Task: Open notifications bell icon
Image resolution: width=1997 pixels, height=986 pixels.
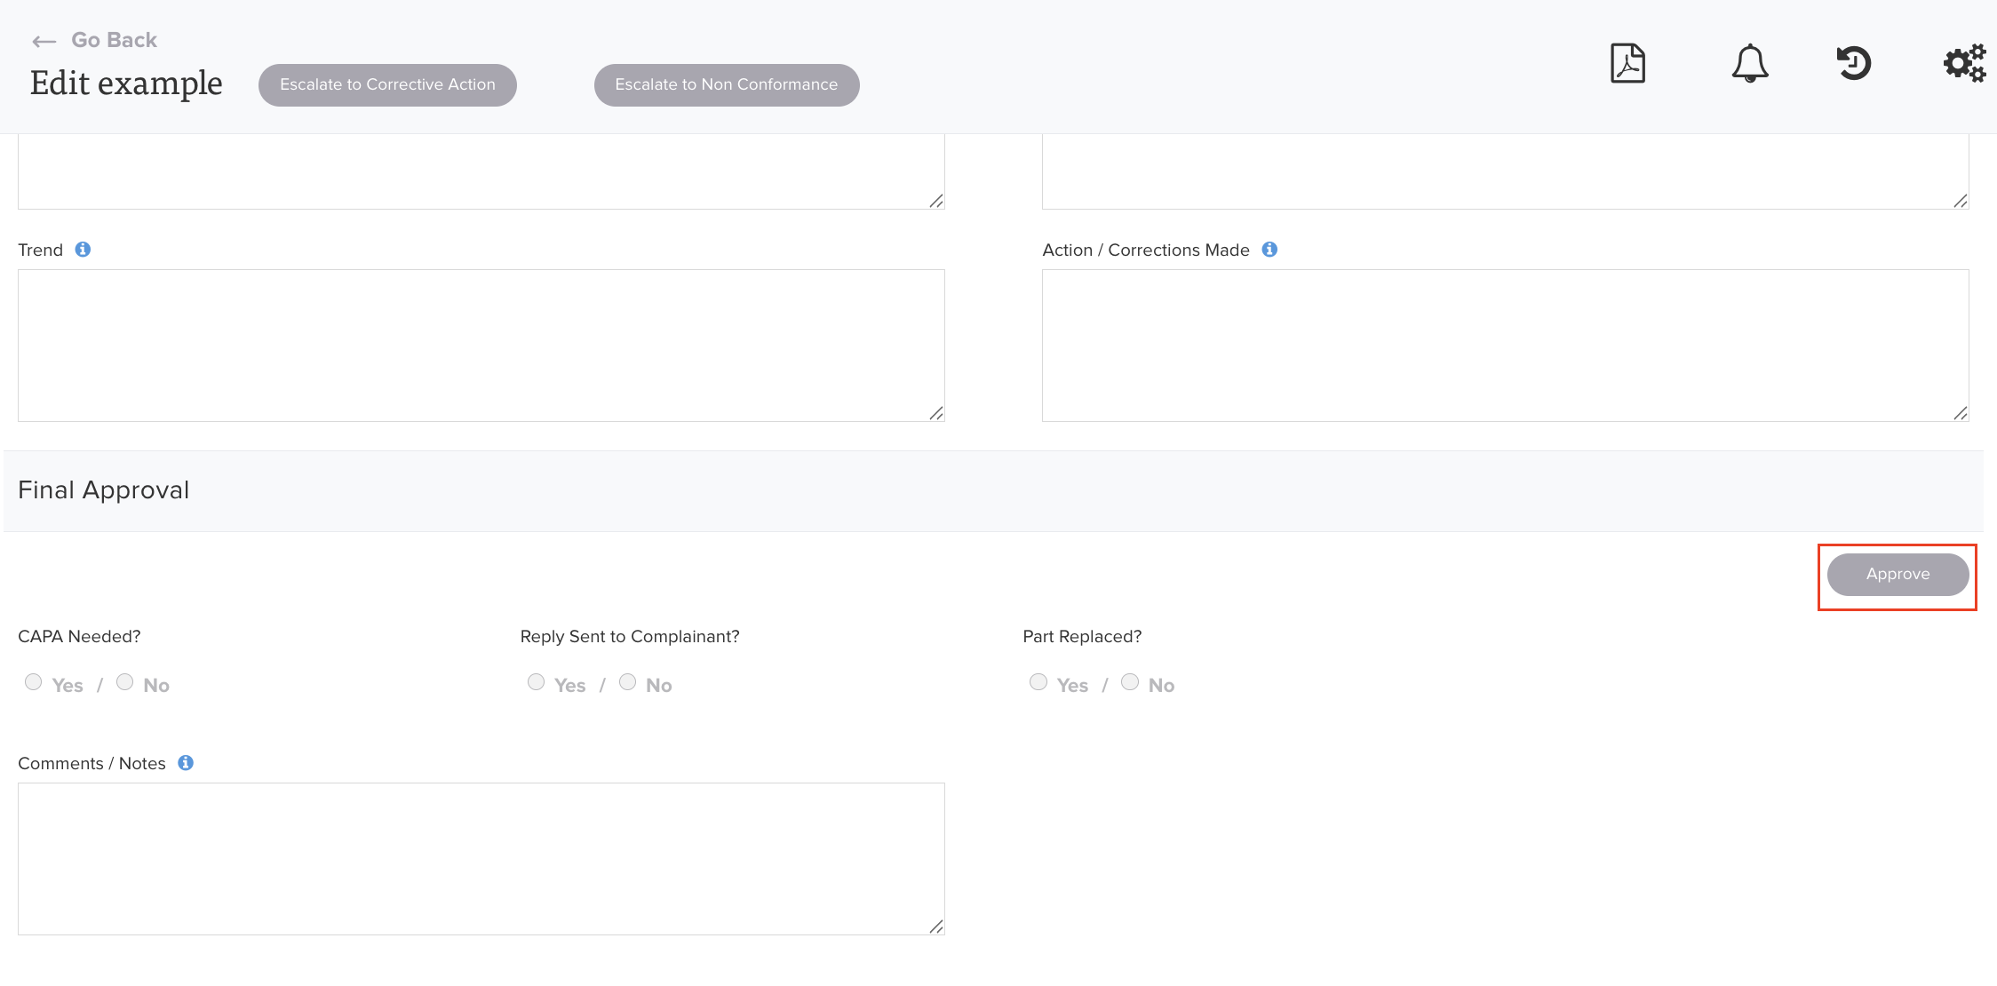Action: click(x=1749, y=64)
